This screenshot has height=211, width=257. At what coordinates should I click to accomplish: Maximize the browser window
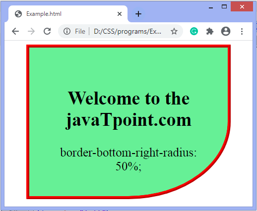coord(224,7)
